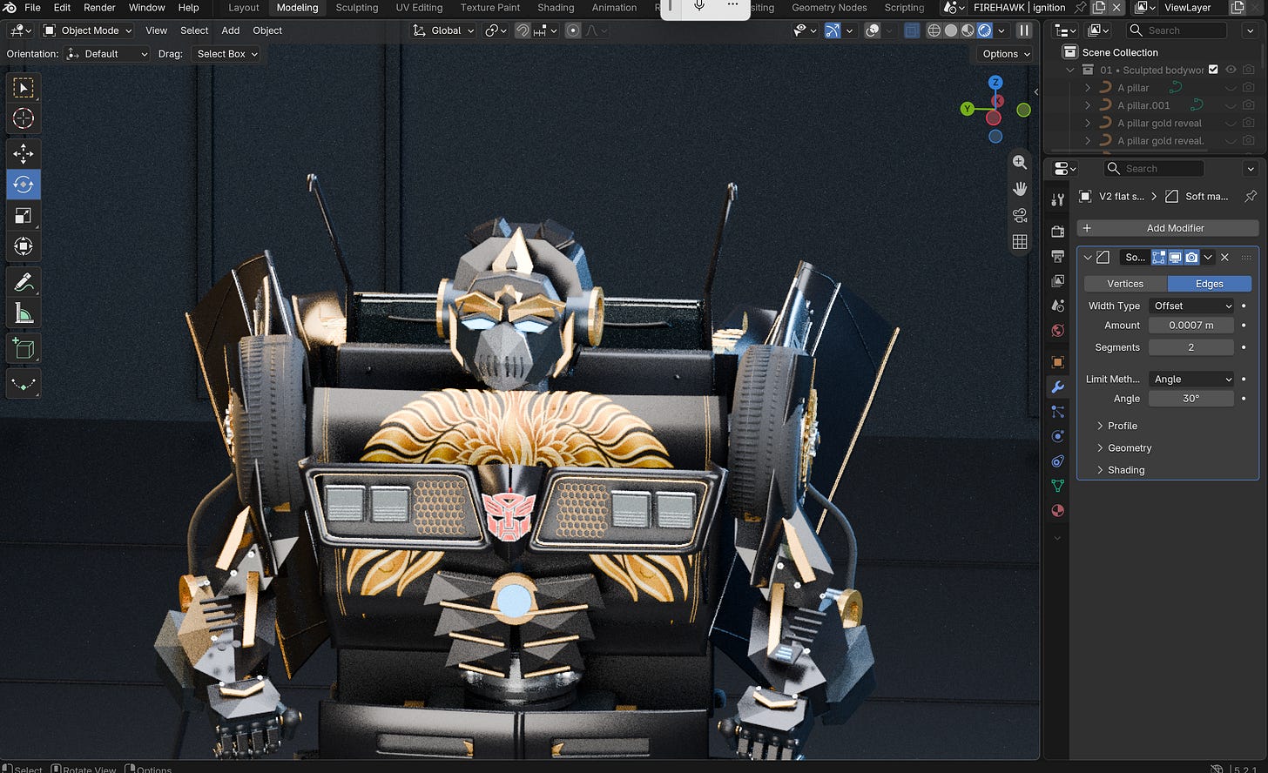Hide 01 Sculpted bodywork collection with eye
The width and height of the screenshot is (1268, 773).
1231,70
